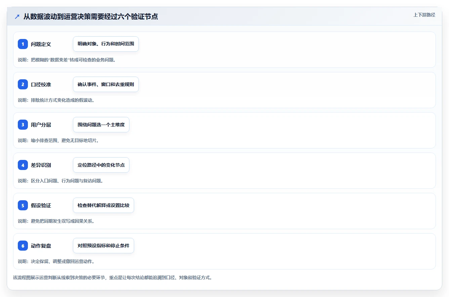This screenshot has width=449, height=297.
Task: Select step number badge 2
Action: 23,84
